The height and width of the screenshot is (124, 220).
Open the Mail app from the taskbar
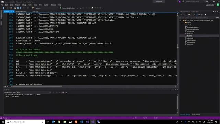click(x=70, y=122)
